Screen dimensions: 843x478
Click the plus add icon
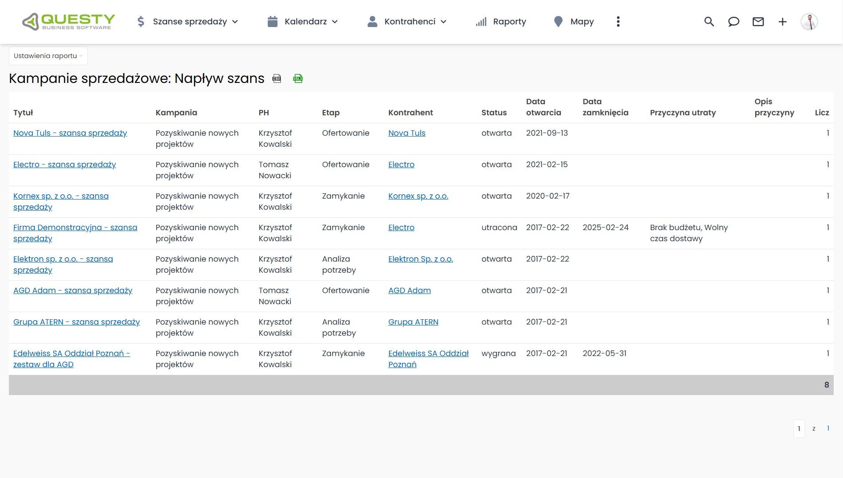coord(782,22)
